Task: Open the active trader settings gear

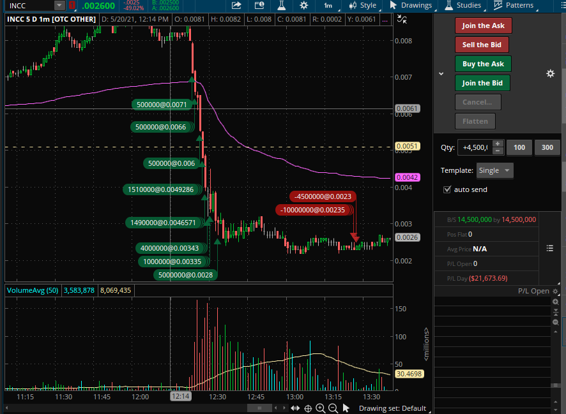Action: [x=550, y=73]
